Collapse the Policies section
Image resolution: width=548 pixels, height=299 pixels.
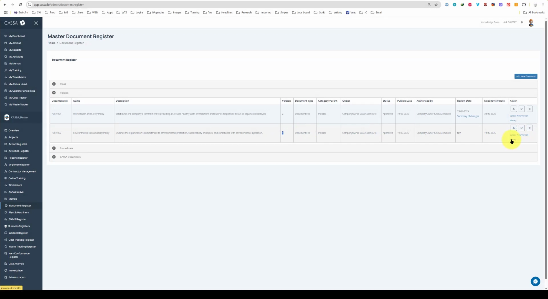54,93
